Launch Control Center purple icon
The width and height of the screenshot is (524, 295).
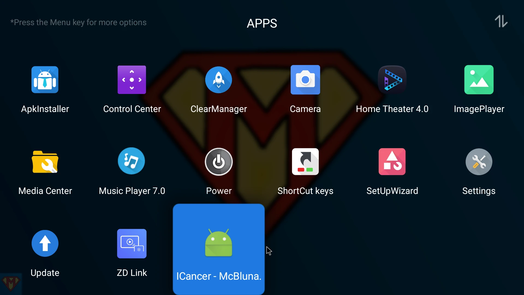(x=132, y=79)
